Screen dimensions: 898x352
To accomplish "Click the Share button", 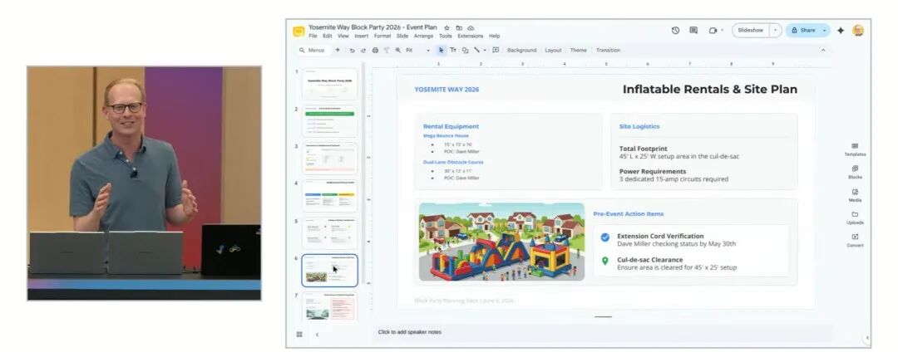I will [802, 30].
